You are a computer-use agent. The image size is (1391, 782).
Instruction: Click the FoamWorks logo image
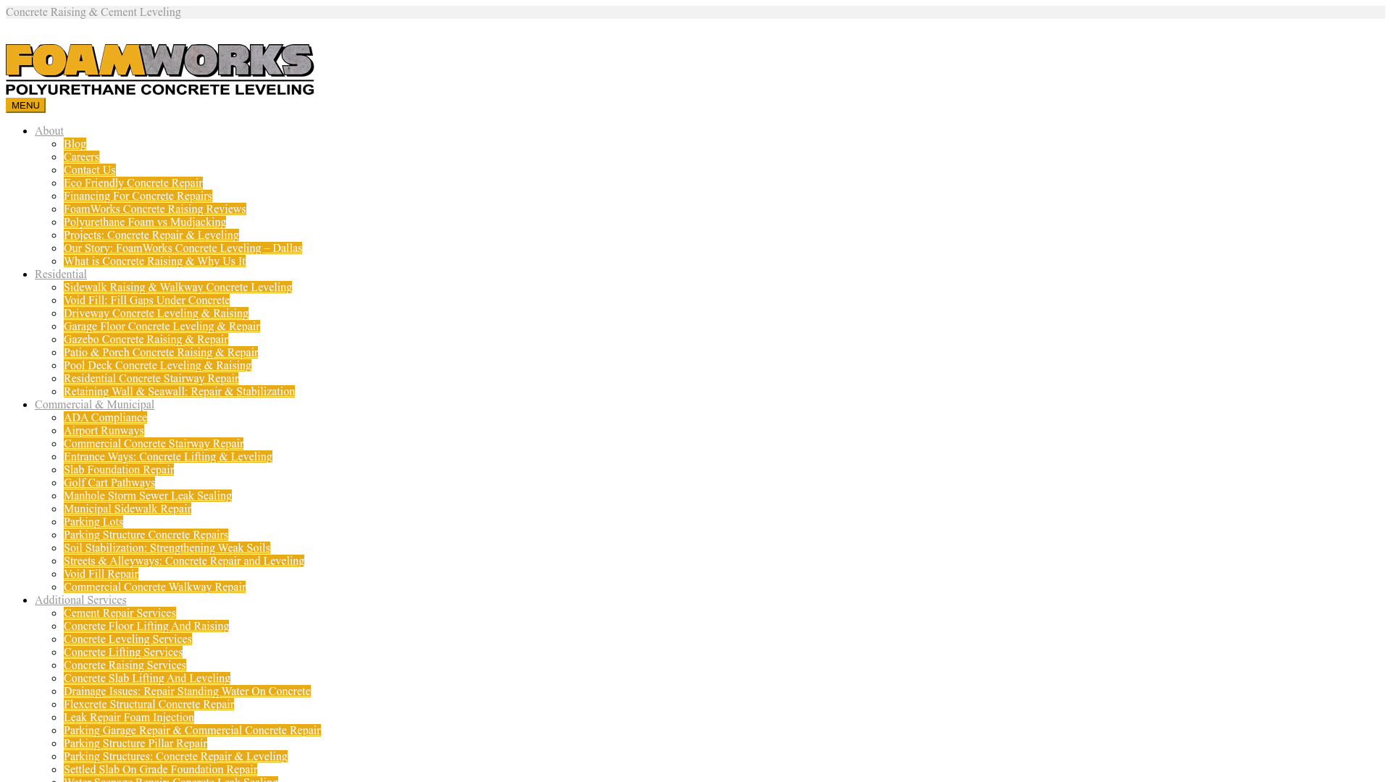tap(160, 70)
